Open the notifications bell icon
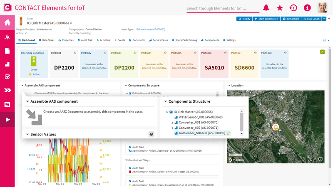This screenshot has width=333, height=187. 266,8
